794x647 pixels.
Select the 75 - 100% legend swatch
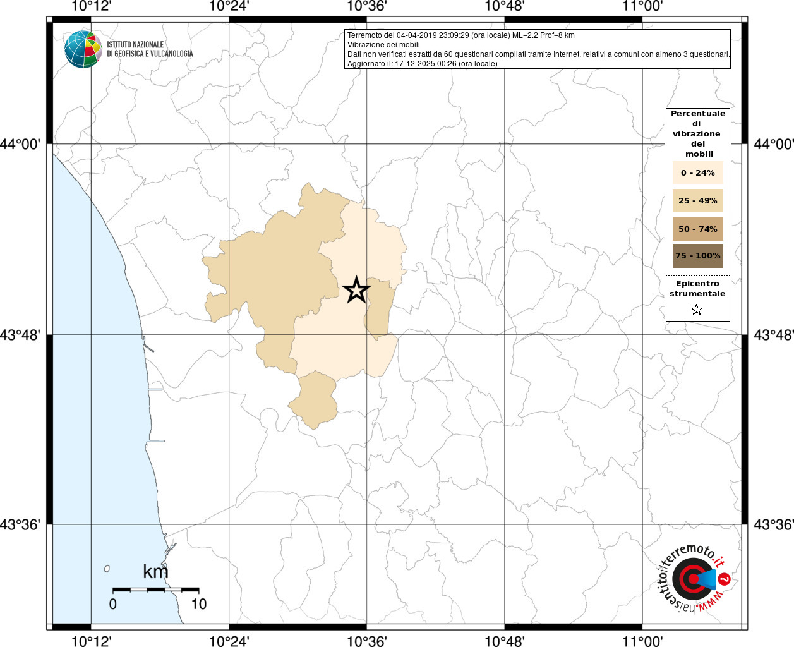[697, 256]
